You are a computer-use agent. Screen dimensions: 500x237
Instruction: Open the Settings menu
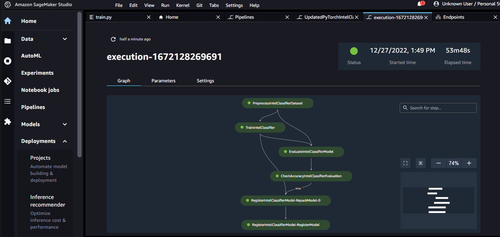click(234, 5)
